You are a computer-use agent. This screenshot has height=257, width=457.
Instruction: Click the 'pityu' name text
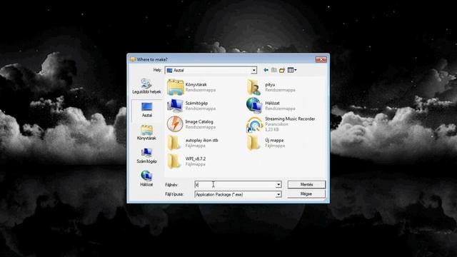point(270,84)
